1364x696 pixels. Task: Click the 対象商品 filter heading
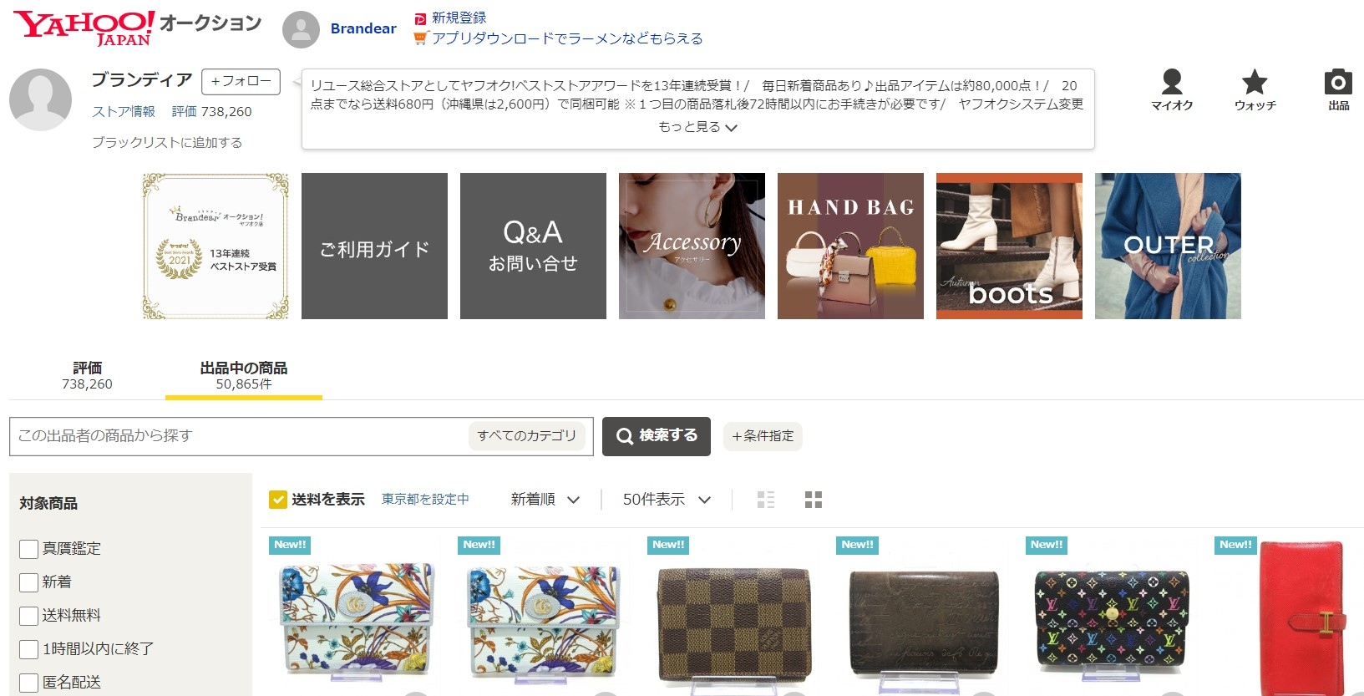[48, 503]
